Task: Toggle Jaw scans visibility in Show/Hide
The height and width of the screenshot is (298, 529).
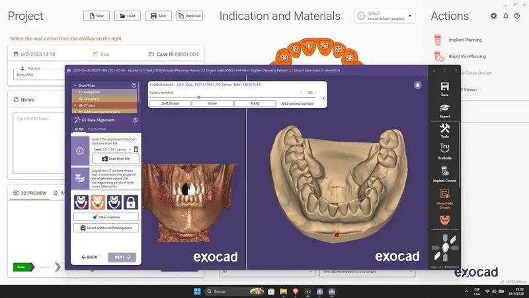Action: (81, 99)
